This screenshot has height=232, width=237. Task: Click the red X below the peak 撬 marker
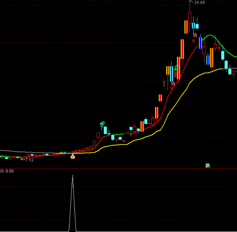coord(194,41)
